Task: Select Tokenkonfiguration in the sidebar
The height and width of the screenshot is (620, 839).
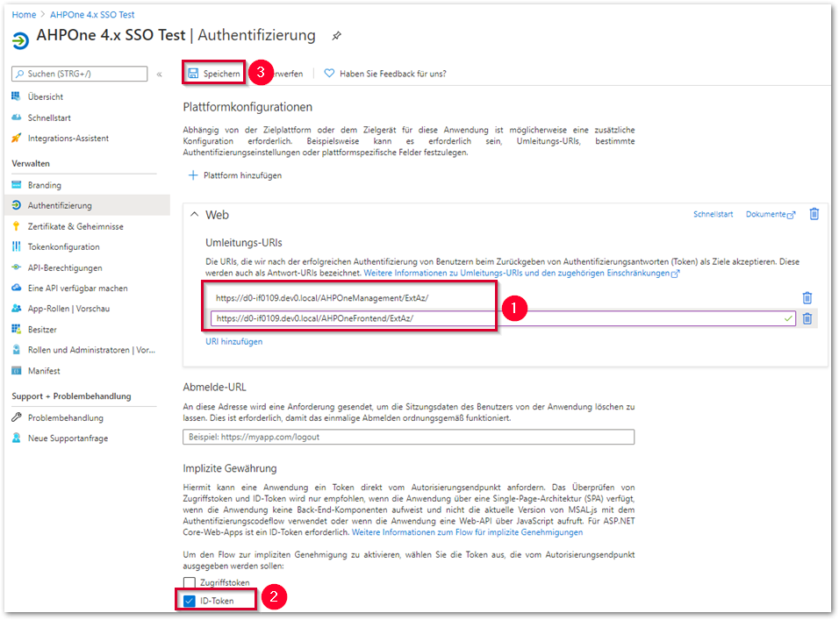Action: tap(64, 247)
